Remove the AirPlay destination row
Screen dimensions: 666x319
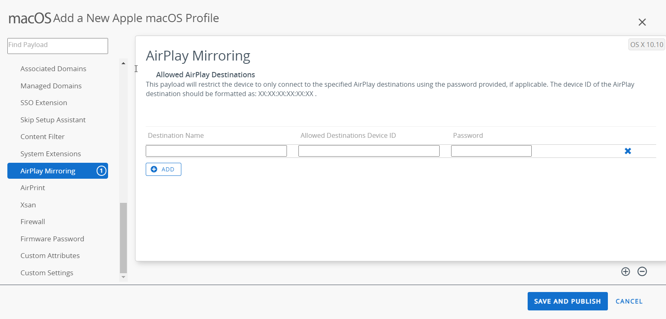click(x=628, y=151)
